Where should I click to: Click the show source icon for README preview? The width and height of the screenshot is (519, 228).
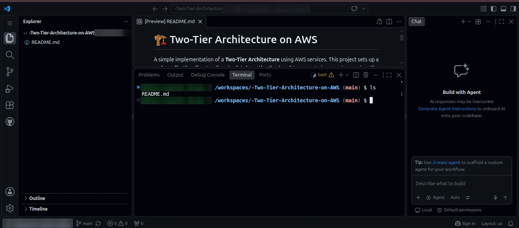379,22
